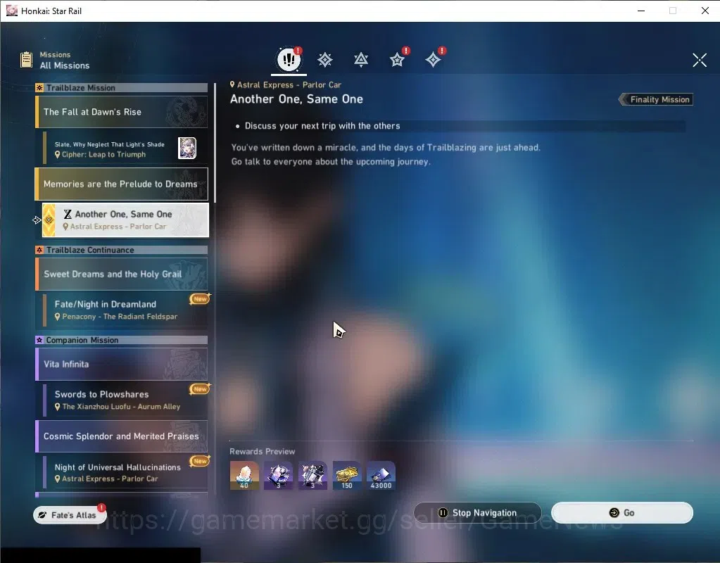The height and width of the screenshot is (563, 720).
Task: Click the New badge on Night of Universal Hallucinations
Action: point(200,461)
